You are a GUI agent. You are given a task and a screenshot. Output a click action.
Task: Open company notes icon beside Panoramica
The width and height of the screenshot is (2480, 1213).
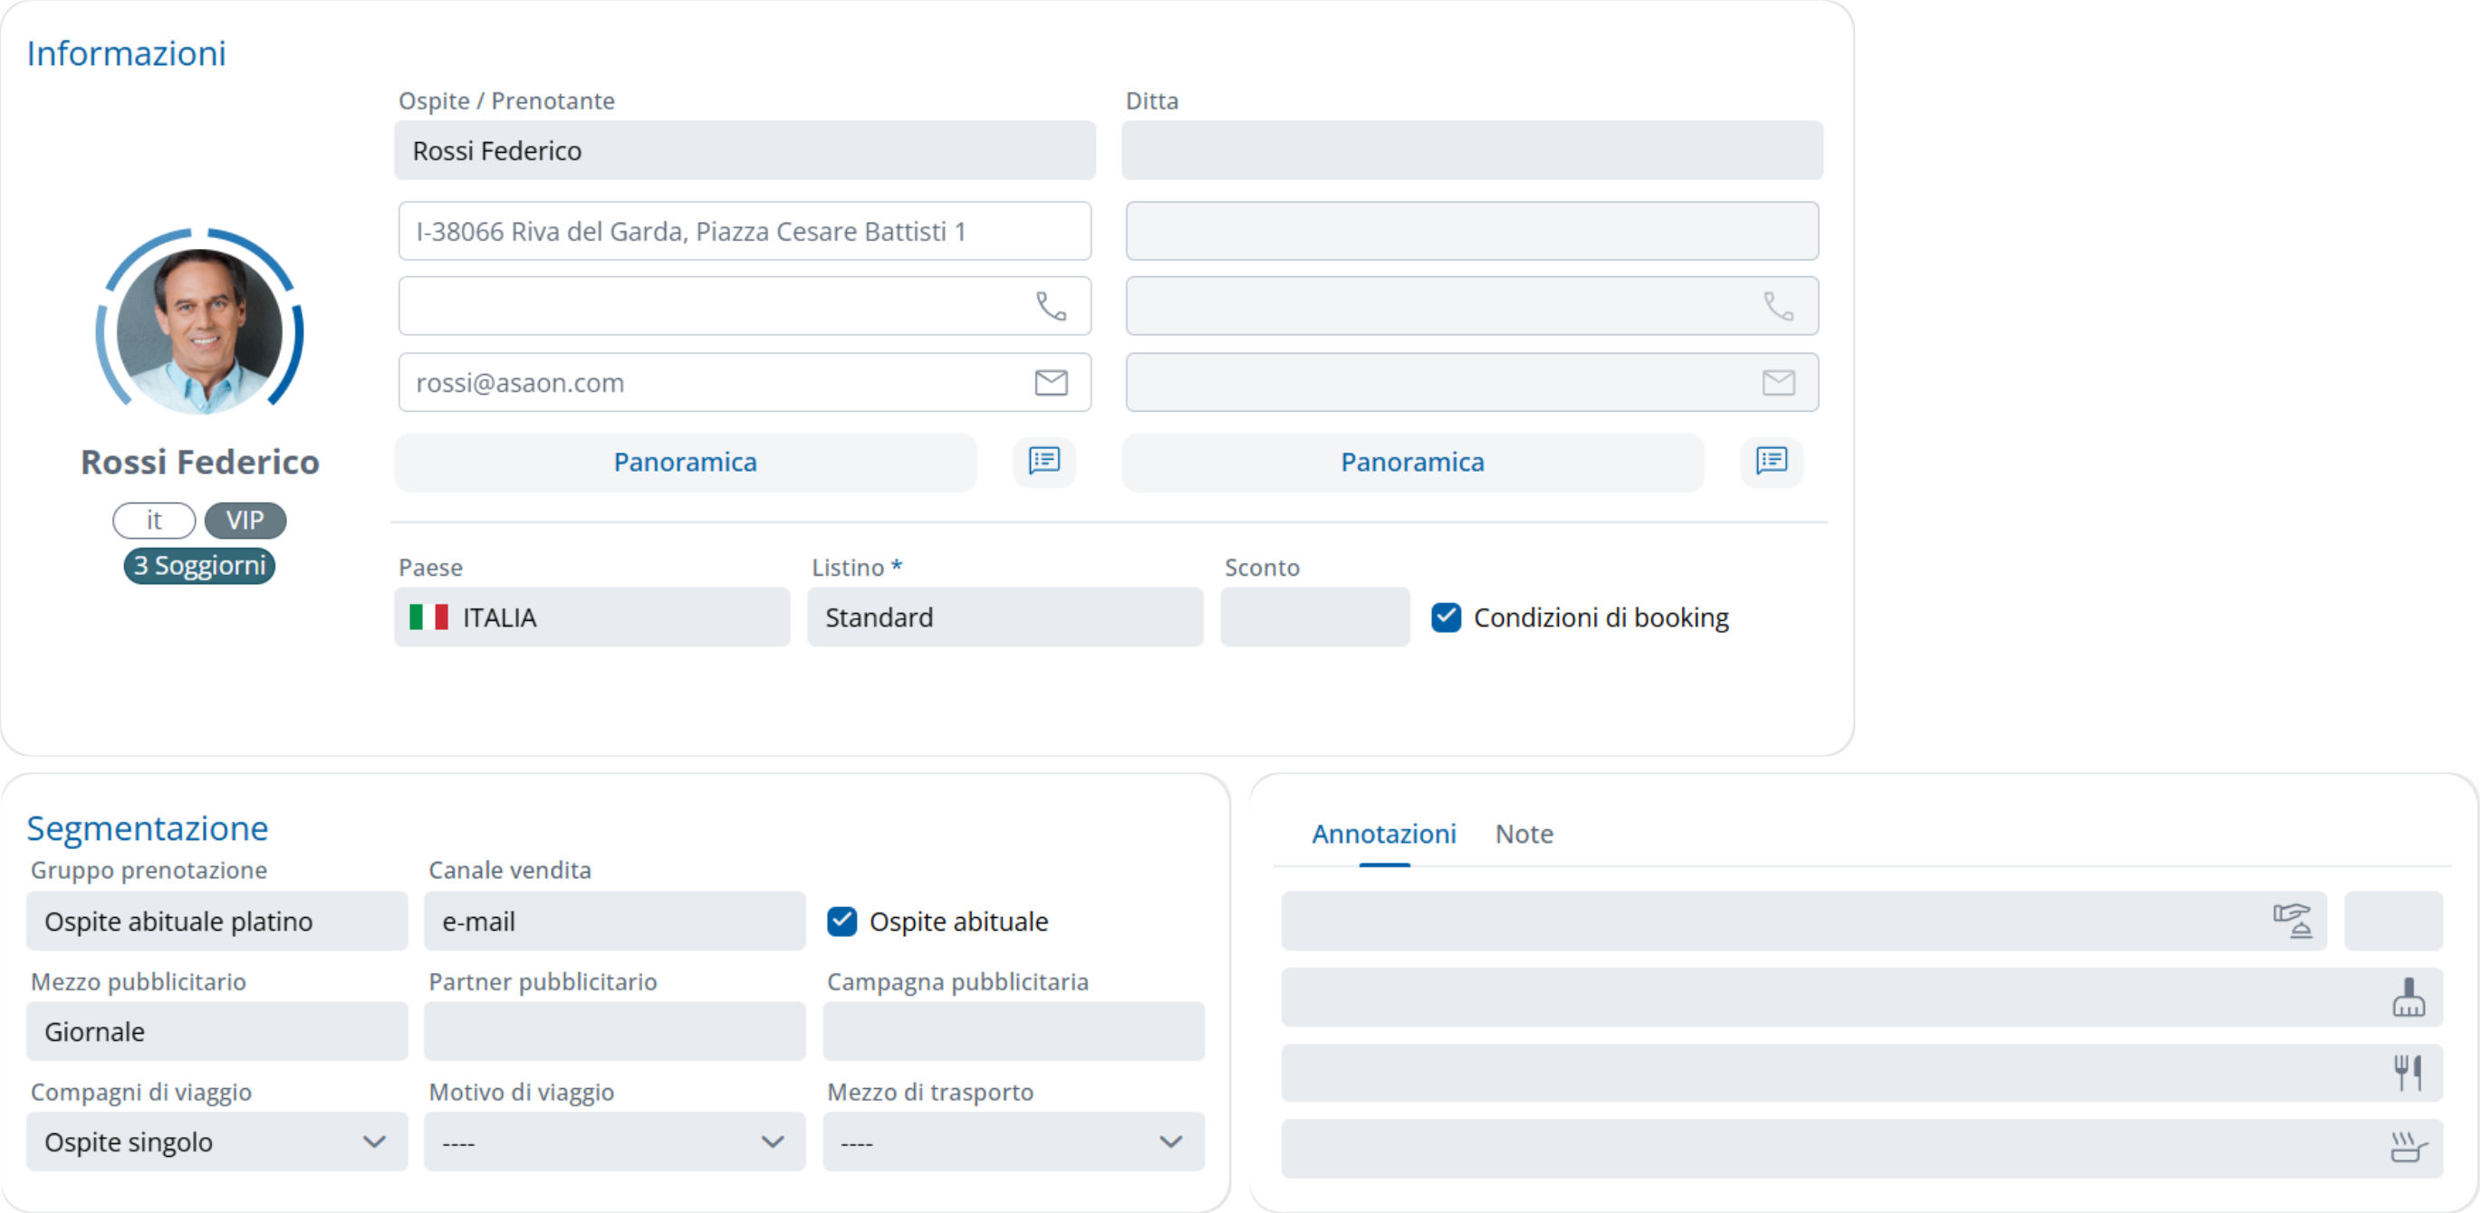pos(1771,461)
